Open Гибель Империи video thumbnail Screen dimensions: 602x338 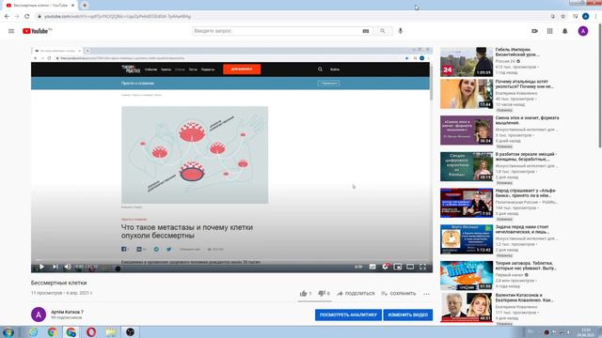pos(467,62)
